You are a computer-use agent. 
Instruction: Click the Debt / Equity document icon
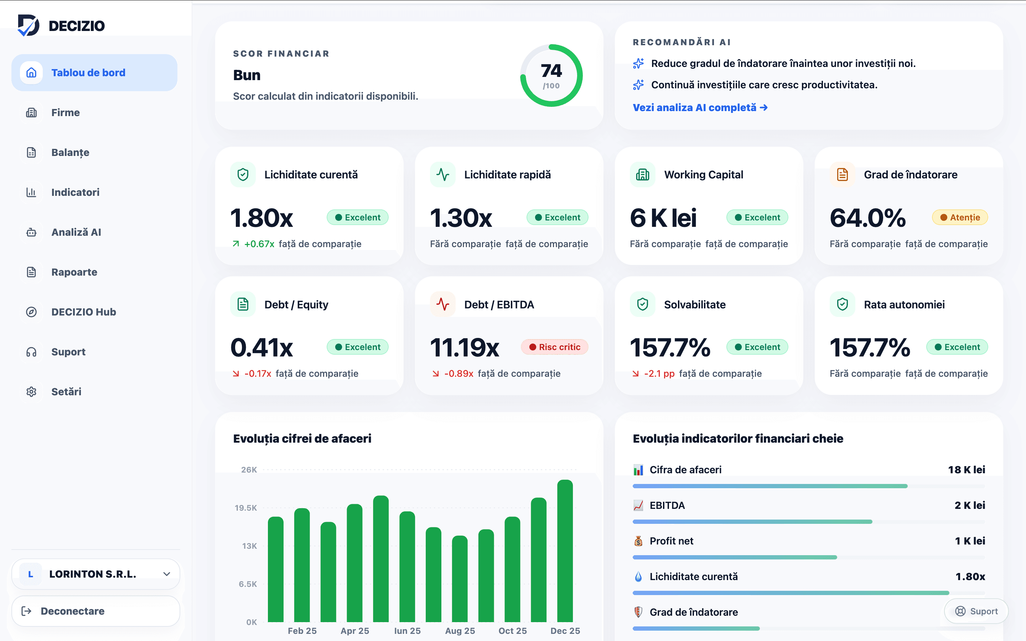tap(243, 304)
